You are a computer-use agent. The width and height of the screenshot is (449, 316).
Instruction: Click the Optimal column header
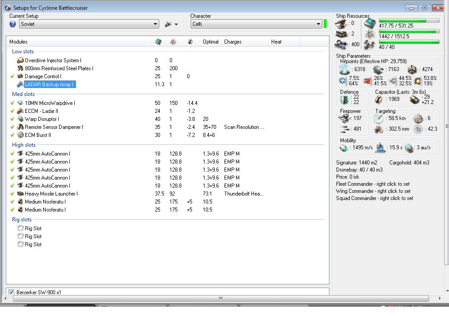pos(210,42)
